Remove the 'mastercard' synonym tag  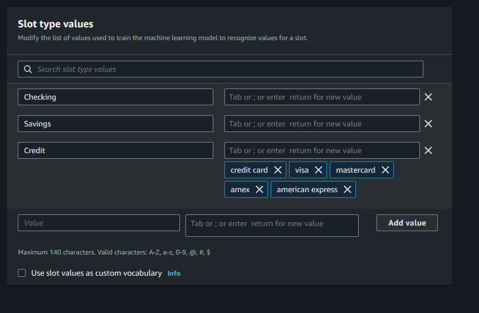point(385,170)
